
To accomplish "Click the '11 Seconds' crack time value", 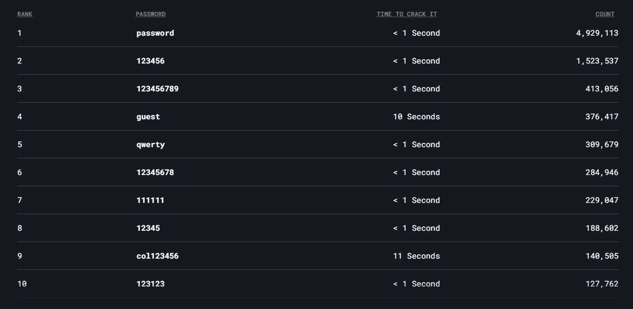I will coord(416,256).
